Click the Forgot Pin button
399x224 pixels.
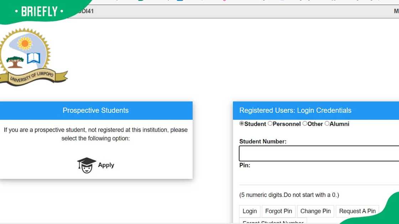click(x=279, y=211)
